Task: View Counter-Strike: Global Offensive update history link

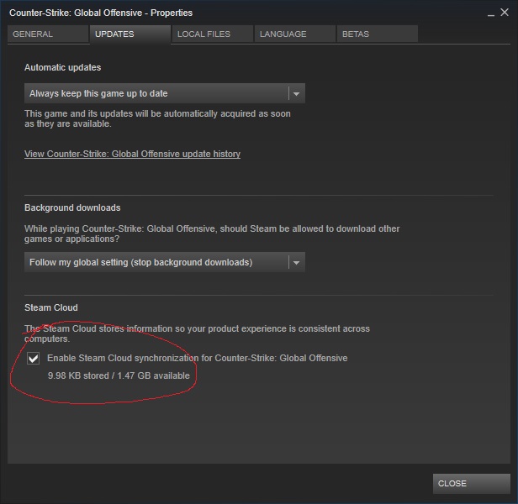Action: coord(132,154)
